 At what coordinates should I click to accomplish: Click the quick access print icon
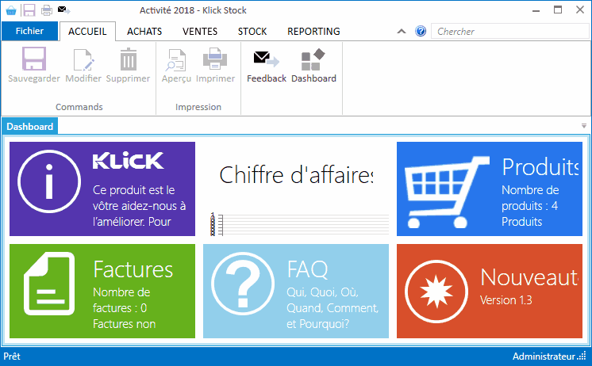[47, 10]
